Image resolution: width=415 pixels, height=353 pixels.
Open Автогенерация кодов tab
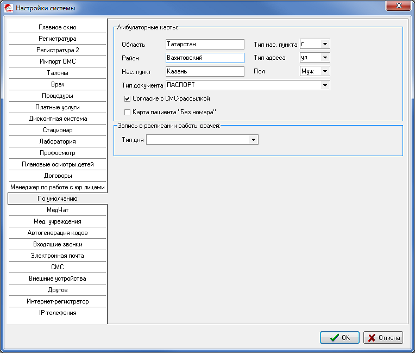tap(58, 233)
